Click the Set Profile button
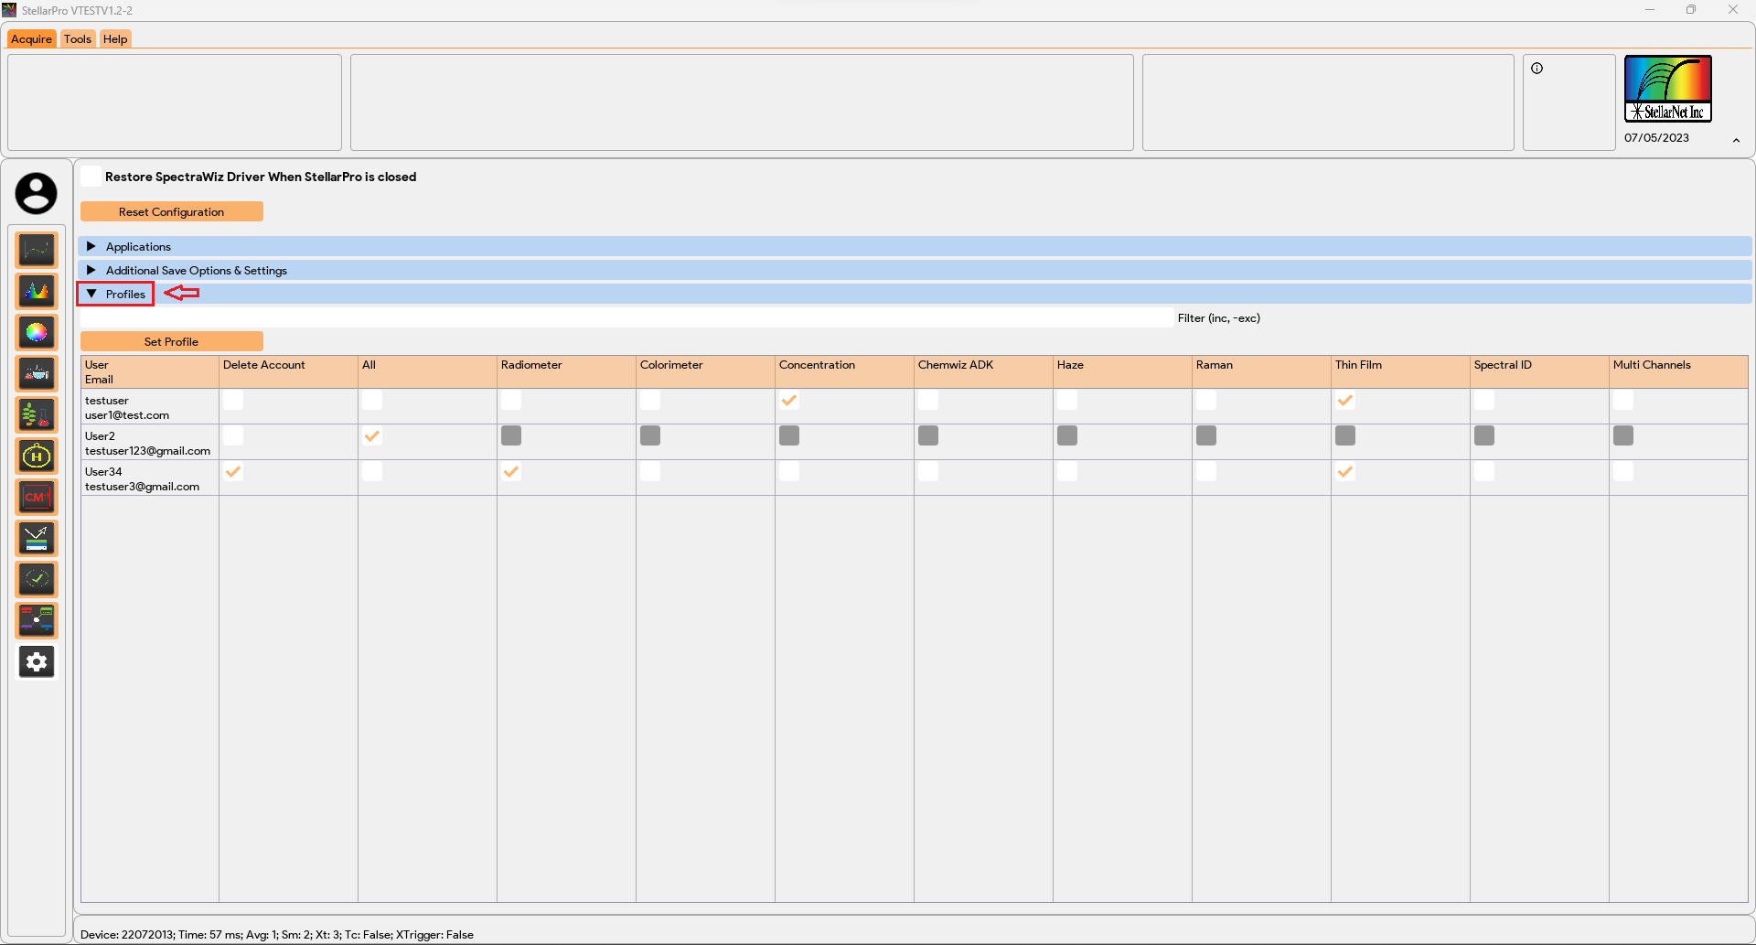 pyautogui.click(x=171, y=340)
